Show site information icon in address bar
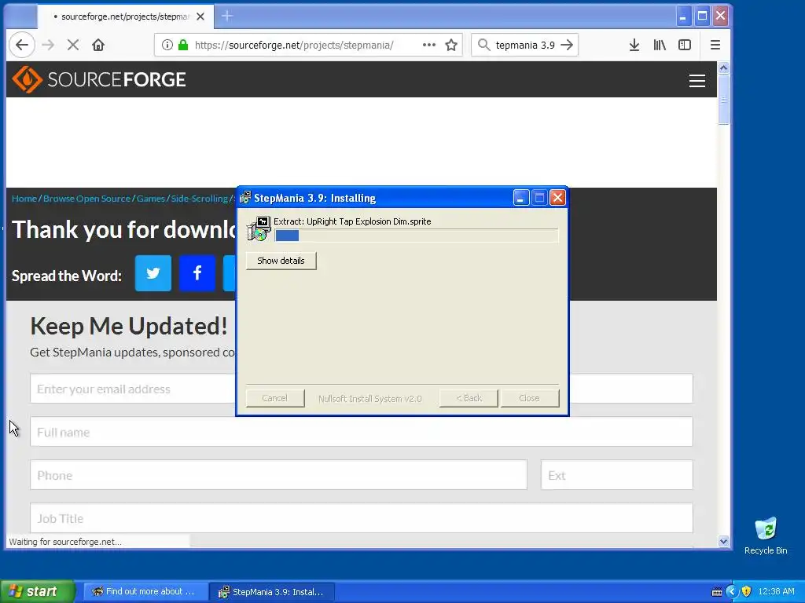 tap(167, 45)
